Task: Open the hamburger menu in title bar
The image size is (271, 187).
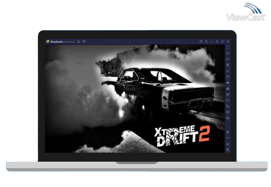Action: [206, 42]
